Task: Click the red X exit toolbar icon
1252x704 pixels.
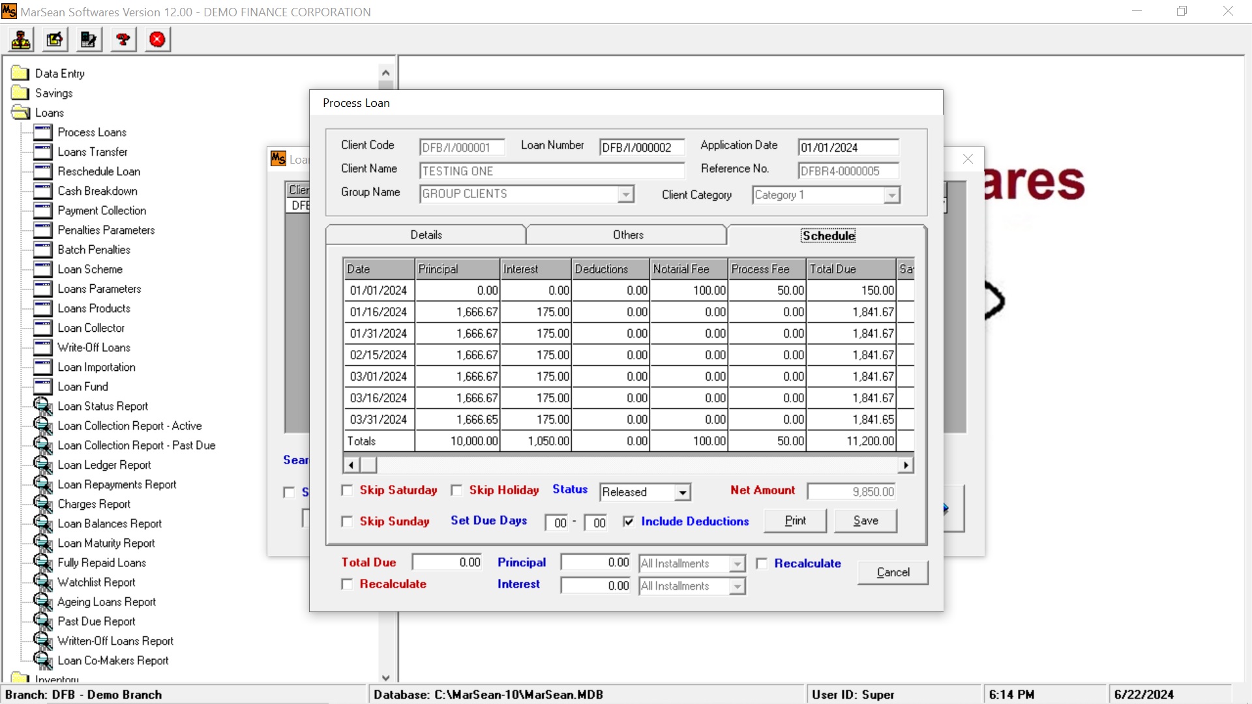Action: click(157, 40)
